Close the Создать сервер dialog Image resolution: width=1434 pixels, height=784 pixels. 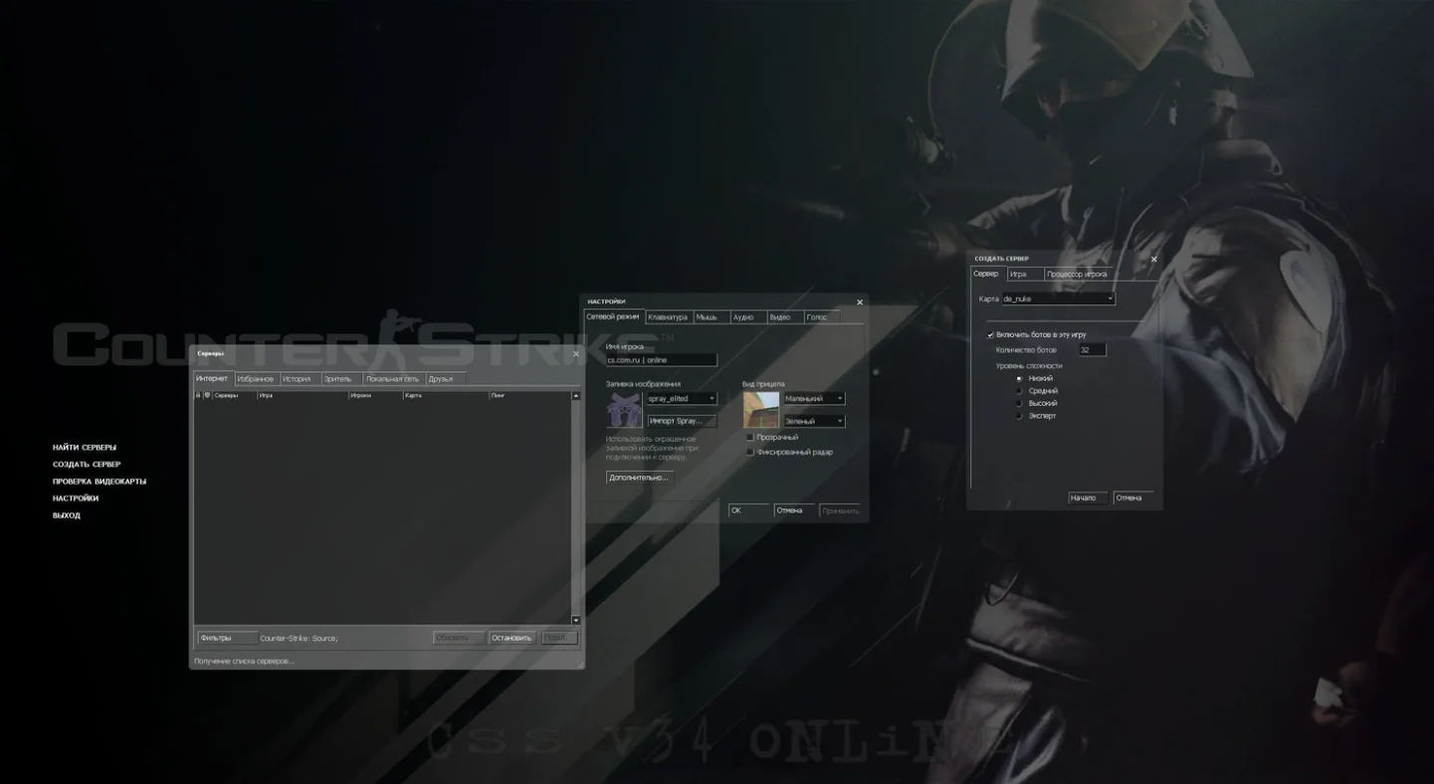pos(1153,260)
